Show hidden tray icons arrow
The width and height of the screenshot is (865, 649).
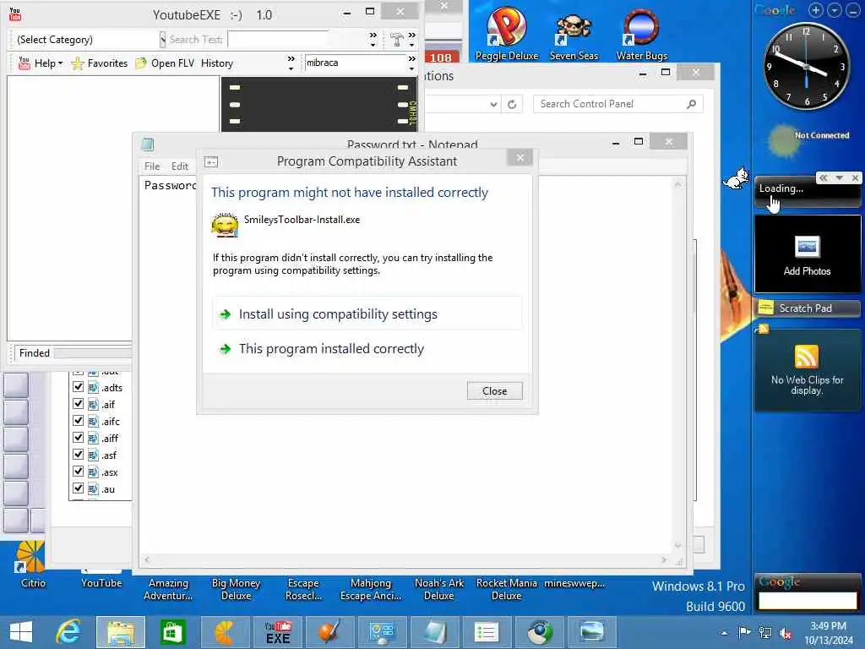[724, 633]
